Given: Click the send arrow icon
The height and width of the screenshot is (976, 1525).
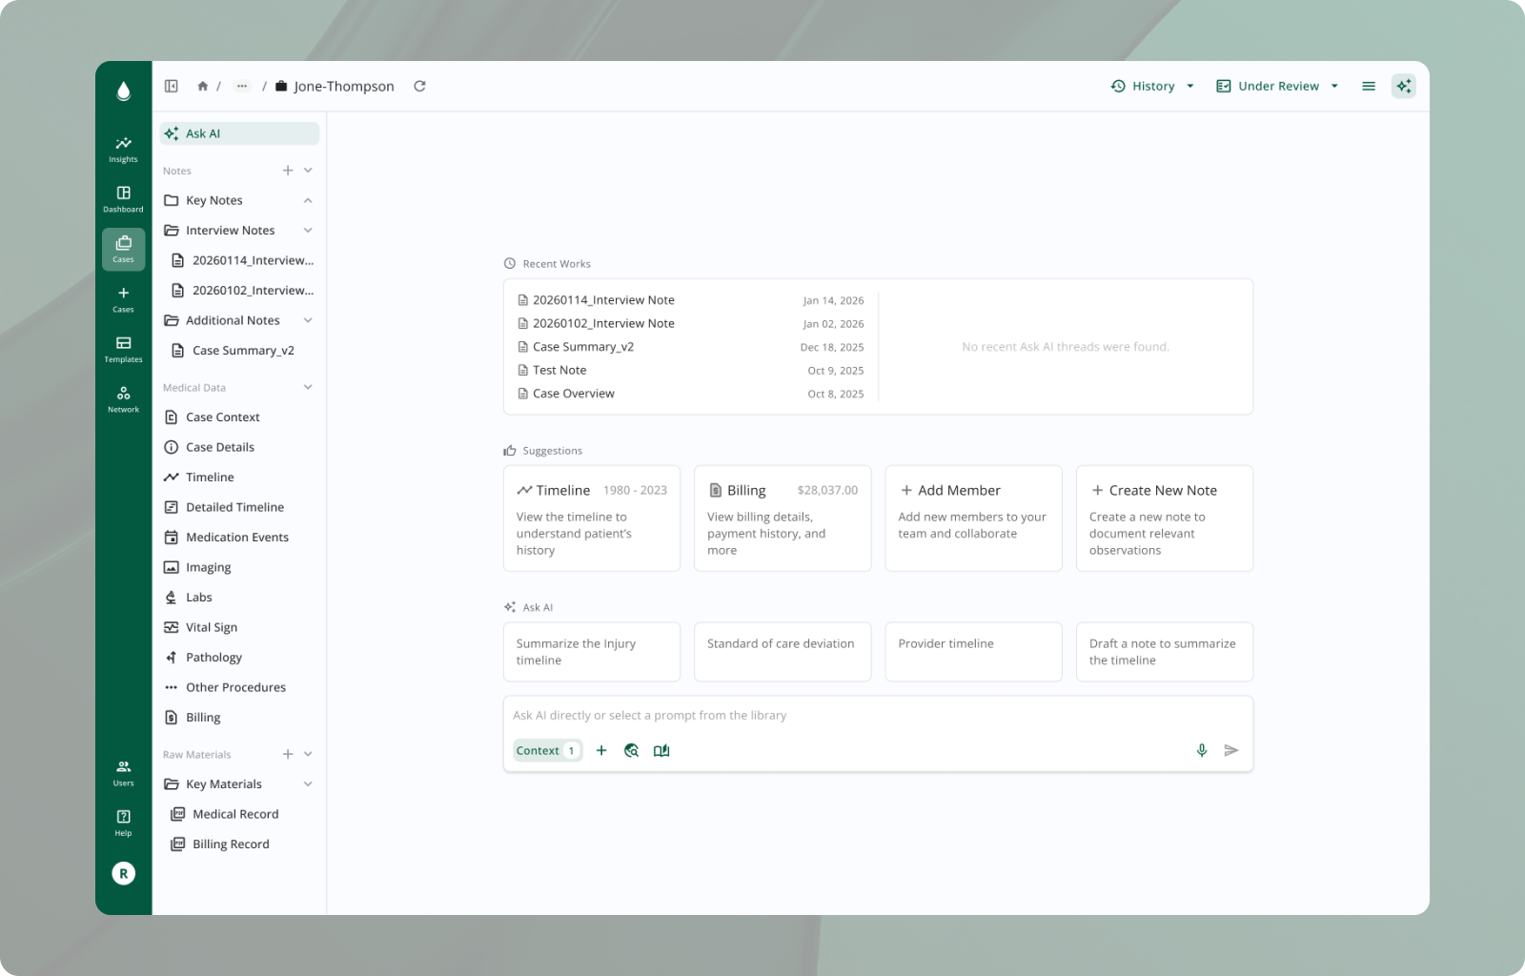Looking at the screenshot, I should [x=1230, y=750].
